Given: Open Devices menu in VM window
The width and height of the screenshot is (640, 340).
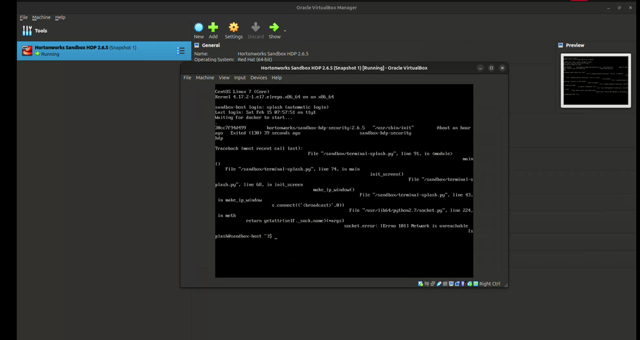Looking at the screenshot, I should 258,77.
